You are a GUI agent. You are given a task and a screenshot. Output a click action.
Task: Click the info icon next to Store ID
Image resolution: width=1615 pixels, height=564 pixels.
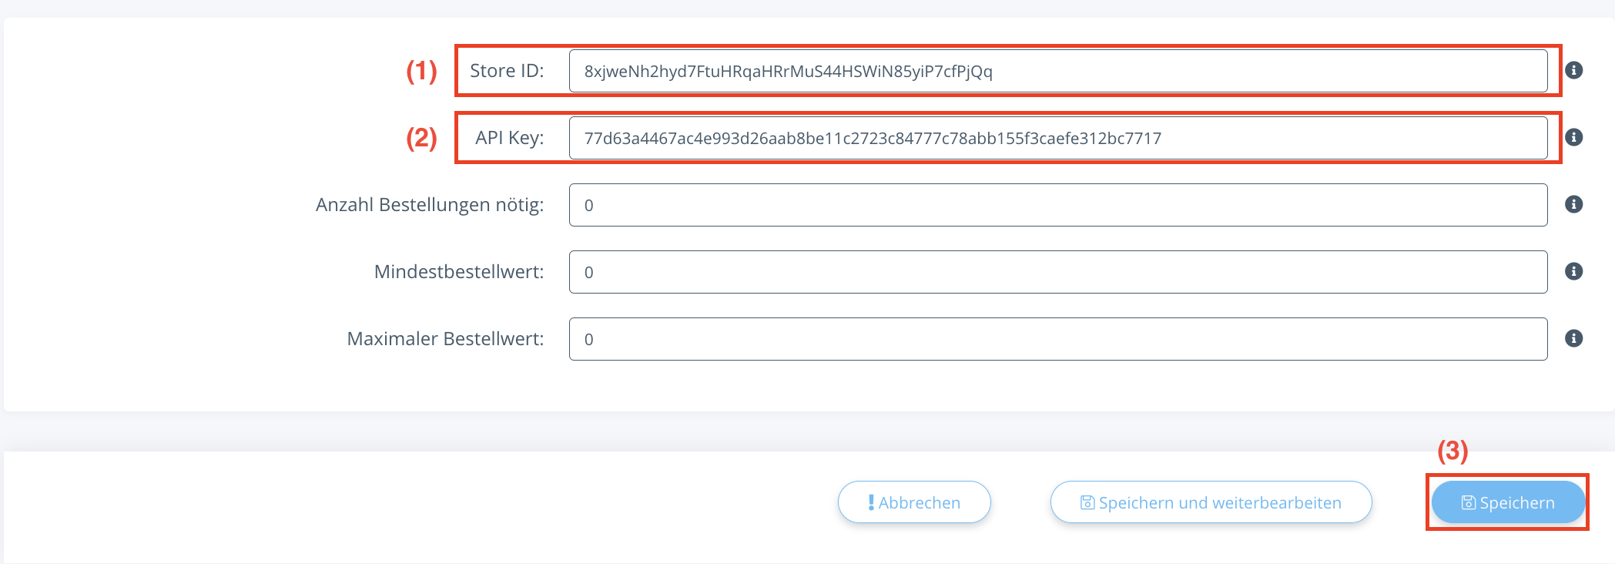[x=1574, y=70]
